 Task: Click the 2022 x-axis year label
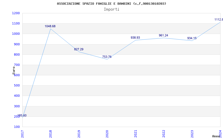pos(164,134)
